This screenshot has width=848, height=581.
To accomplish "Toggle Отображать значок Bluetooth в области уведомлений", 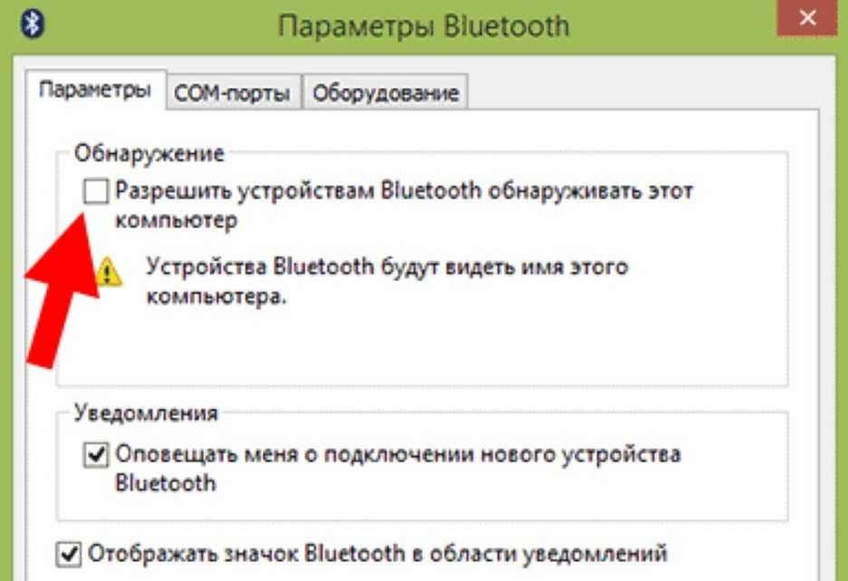I will point(69,554).
